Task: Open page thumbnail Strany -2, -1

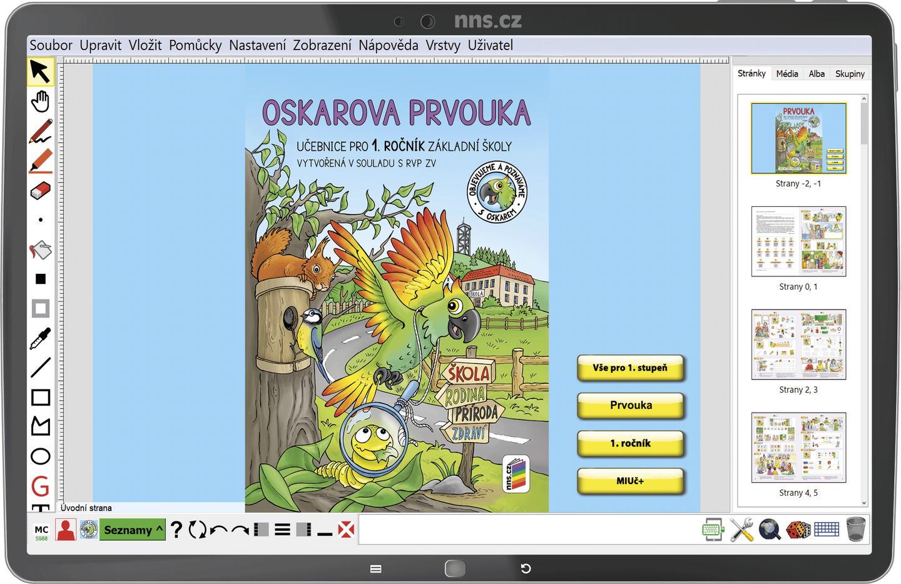Action: 798,138
